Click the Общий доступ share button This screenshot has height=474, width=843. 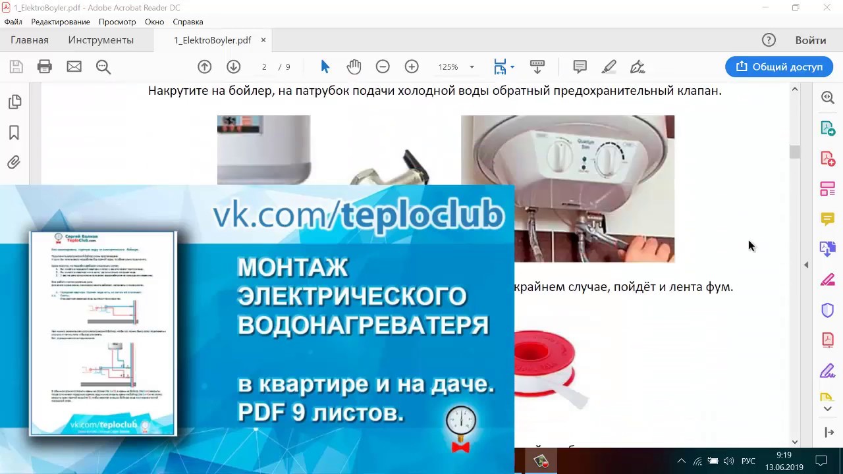(779, 66)
